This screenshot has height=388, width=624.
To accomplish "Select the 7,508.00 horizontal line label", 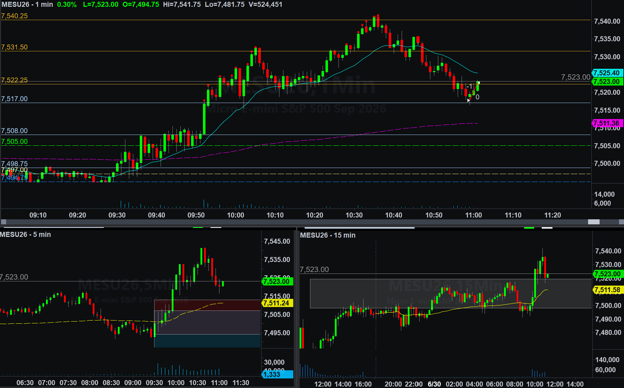I will (x=14, y=131).
